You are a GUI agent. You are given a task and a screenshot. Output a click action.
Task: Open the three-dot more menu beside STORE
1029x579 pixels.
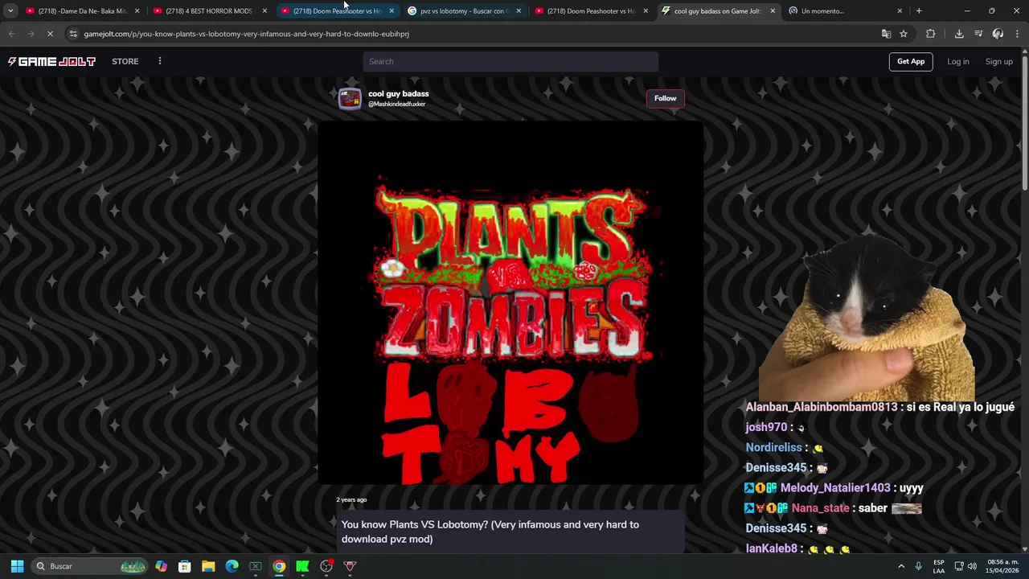click(160, 61)
